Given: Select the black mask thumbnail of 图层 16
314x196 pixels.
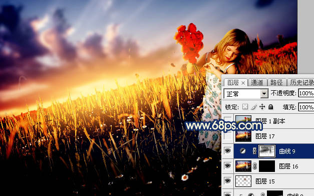Looking at the screenshot, I should pyautogui.click(x=267, y=166).
